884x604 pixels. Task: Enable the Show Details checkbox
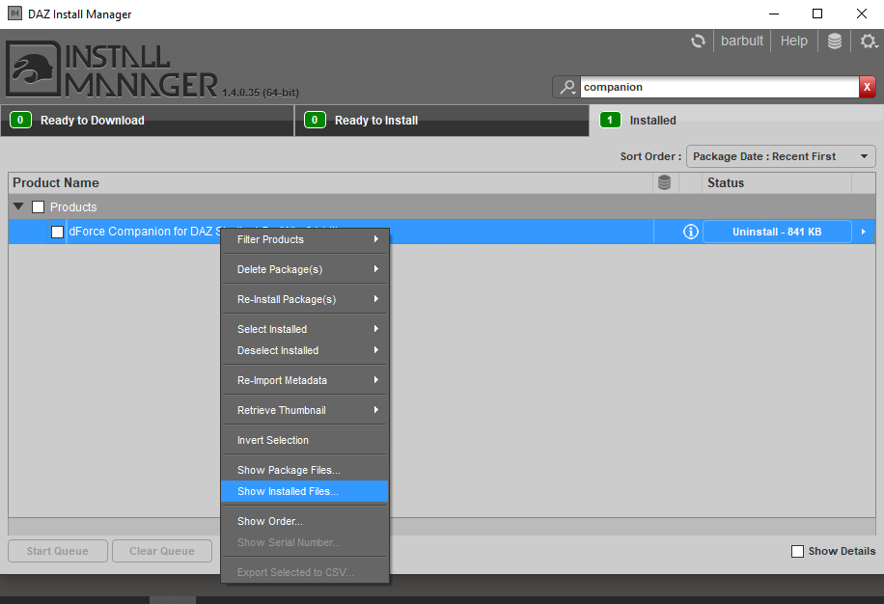click(x=797, y=551)
